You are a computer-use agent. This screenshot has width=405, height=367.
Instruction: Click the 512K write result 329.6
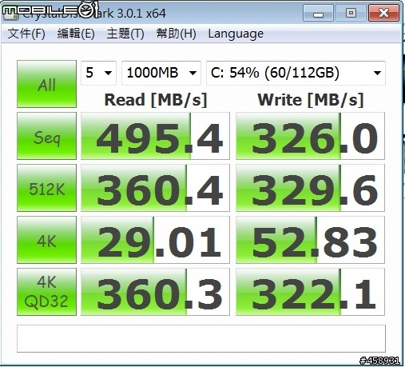click(x=310, y=188)
